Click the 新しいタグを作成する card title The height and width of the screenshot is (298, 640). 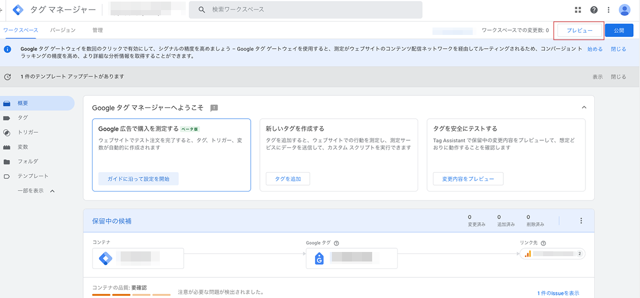295,129
